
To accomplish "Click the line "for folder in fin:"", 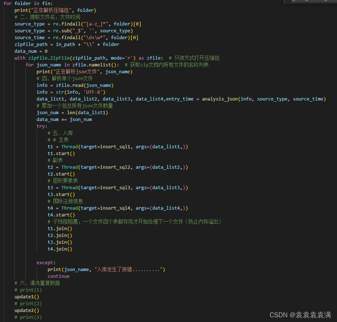I will [x=28, y=4].
